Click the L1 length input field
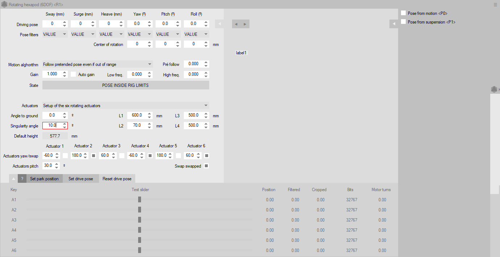This screenshot has height=257, width=500. (x=136, y=116)
